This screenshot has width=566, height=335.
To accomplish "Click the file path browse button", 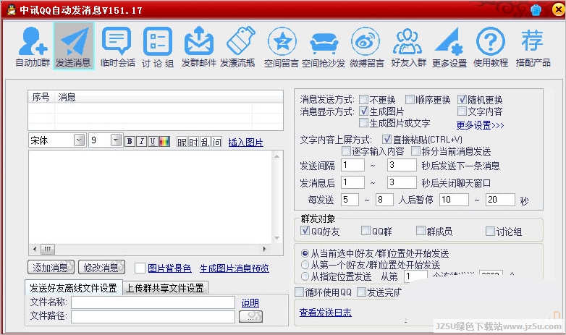I will click(250, 316).
